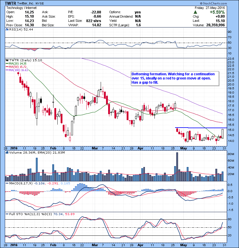
Task: Click the SCTR (Large) value 1.6
Action: pyautogui.click(x=138, y=25)
